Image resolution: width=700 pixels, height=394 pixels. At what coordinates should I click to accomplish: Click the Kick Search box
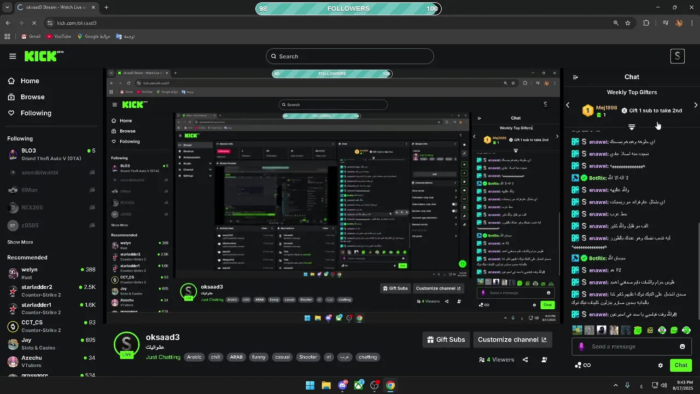pos(350,56)
